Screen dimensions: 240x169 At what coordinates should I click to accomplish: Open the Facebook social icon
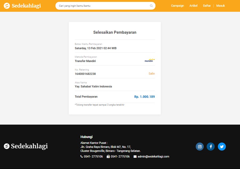pyautogui.click(x=211, y=147)
